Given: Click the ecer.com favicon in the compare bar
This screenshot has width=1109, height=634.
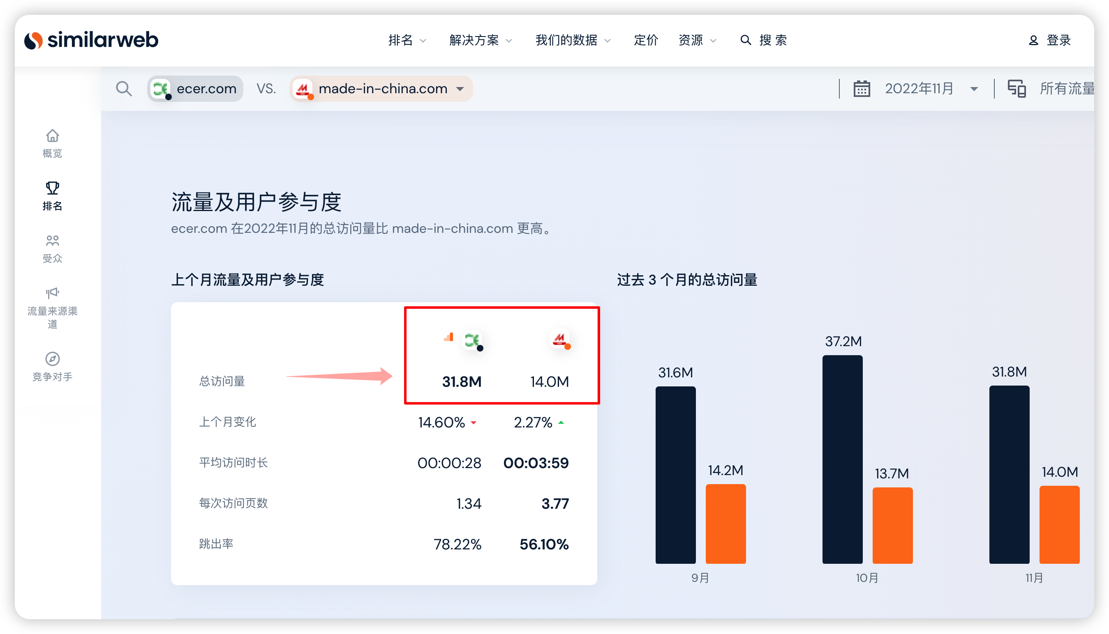Looking at the screenshot, I should point(160,89).
